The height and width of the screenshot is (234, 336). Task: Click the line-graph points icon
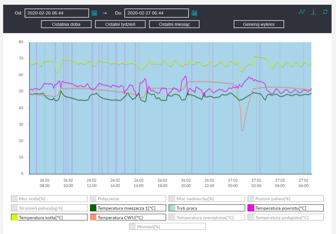(x=302, y=12)
